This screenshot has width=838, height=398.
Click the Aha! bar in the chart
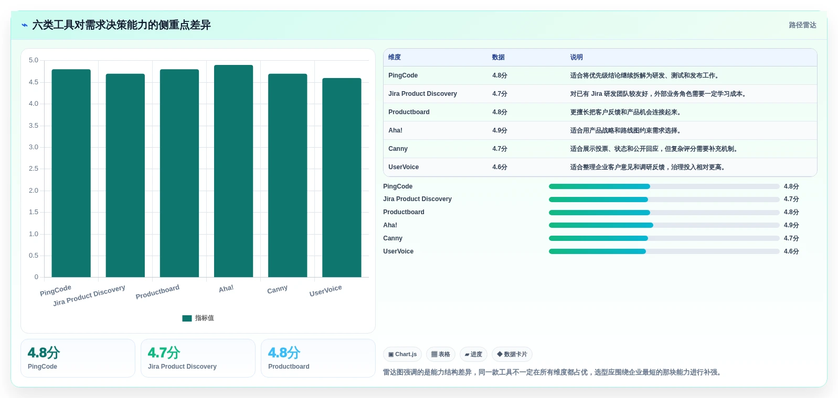click(234, 171)
